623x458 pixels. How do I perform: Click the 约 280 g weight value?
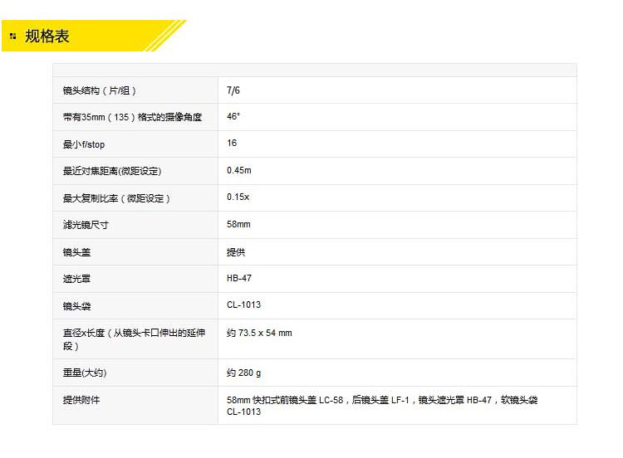244,373
